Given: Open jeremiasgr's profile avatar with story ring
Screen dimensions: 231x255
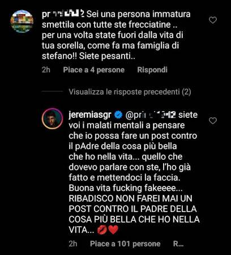Looking at the screenshot, I should pos(52,118).
